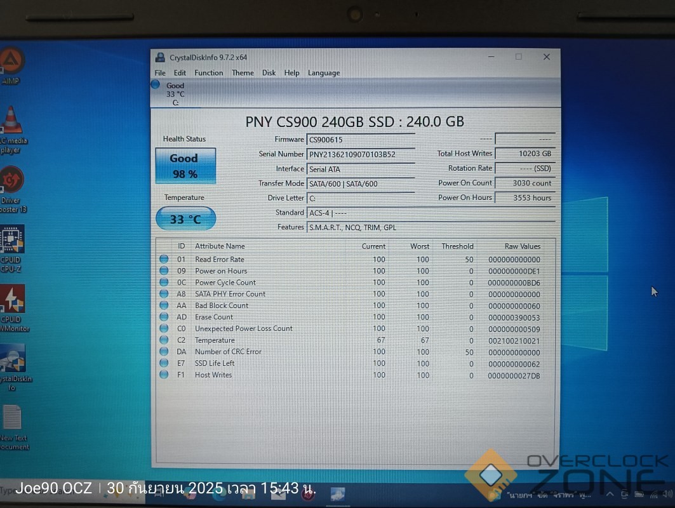Click the Raw Values column header
This screenshot has height=508, width=675.
(x=522, y=246)
